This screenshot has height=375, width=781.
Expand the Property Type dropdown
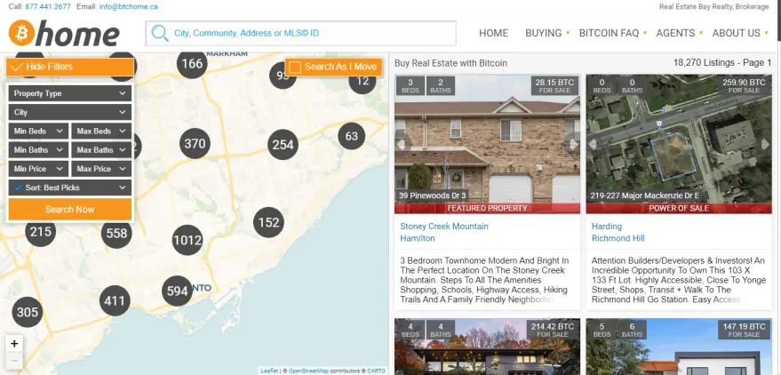70,93
